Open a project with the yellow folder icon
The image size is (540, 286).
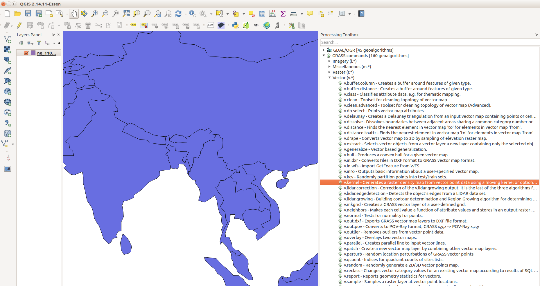coord(17,14)
